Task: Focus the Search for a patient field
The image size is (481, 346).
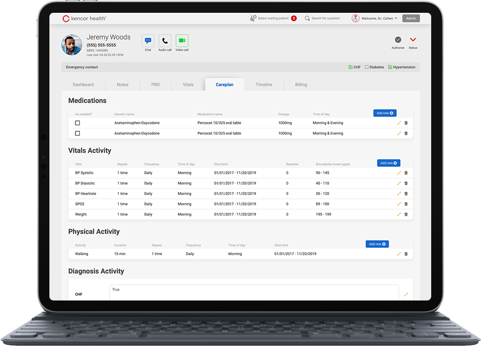Action: (x=325, y=18)
